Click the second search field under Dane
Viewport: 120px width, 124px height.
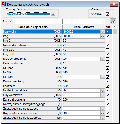[x=84, y=21]
